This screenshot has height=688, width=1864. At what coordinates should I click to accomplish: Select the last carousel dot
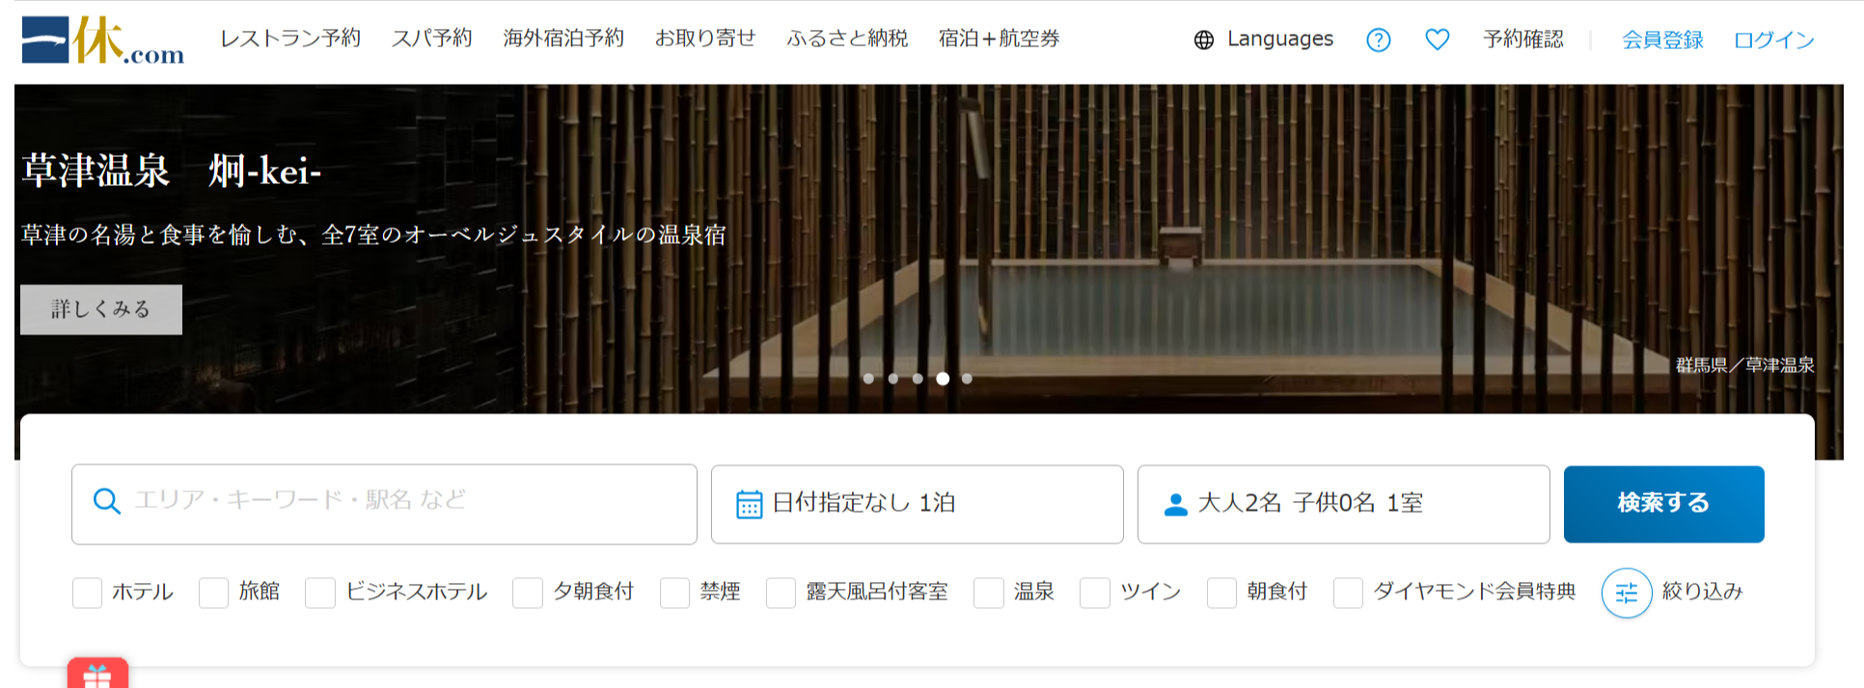tap(967, 379)
